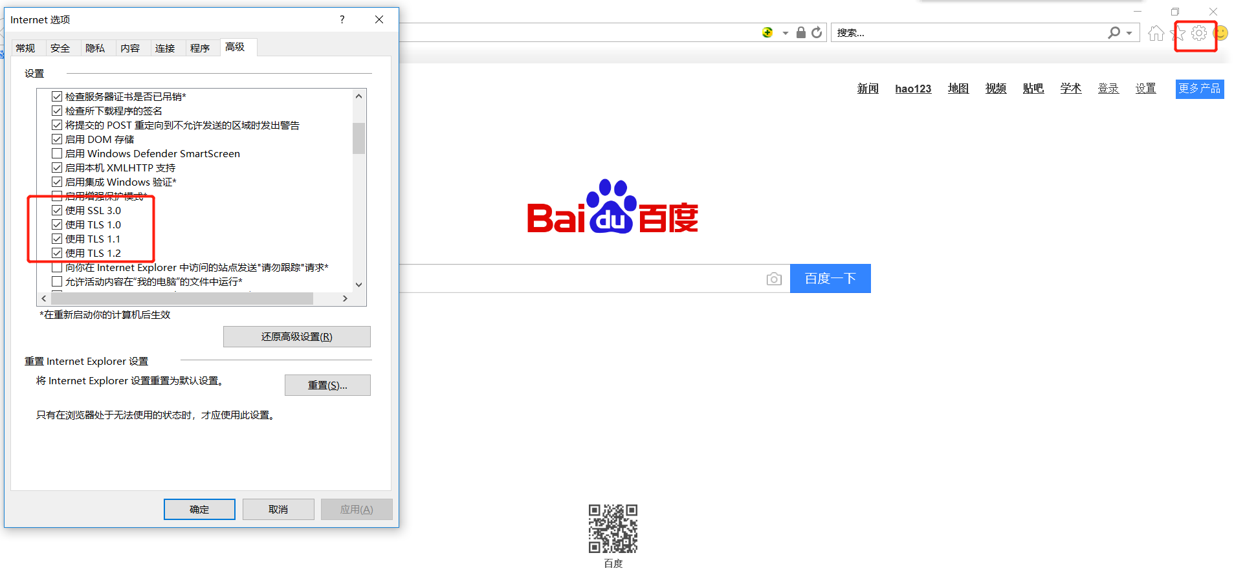Switch to the 安全 tab

tap(60, 48)
